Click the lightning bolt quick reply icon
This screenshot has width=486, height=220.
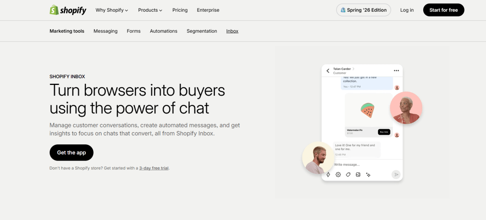tap(328, 175)
